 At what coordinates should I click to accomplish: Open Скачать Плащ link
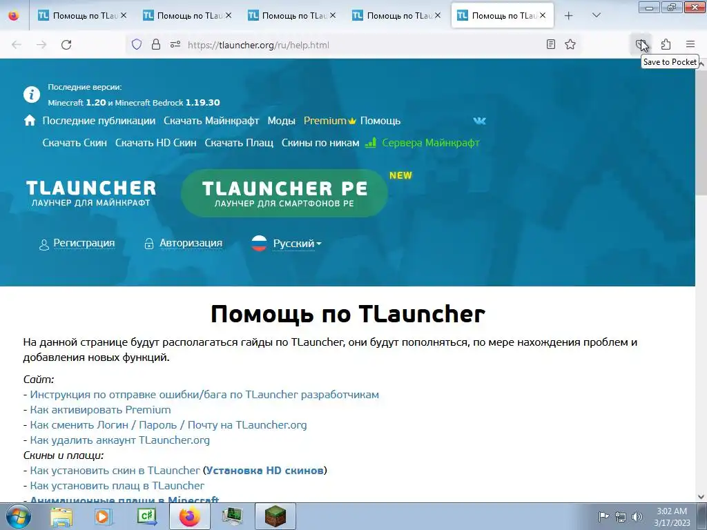pyautogui.click(x=239, y=143)
